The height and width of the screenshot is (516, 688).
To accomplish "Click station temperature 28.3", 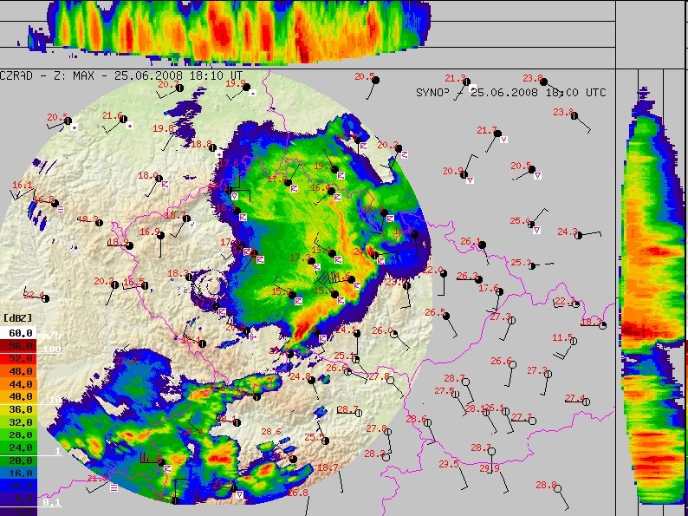I will pyautogui.click(x=374, y=454).
